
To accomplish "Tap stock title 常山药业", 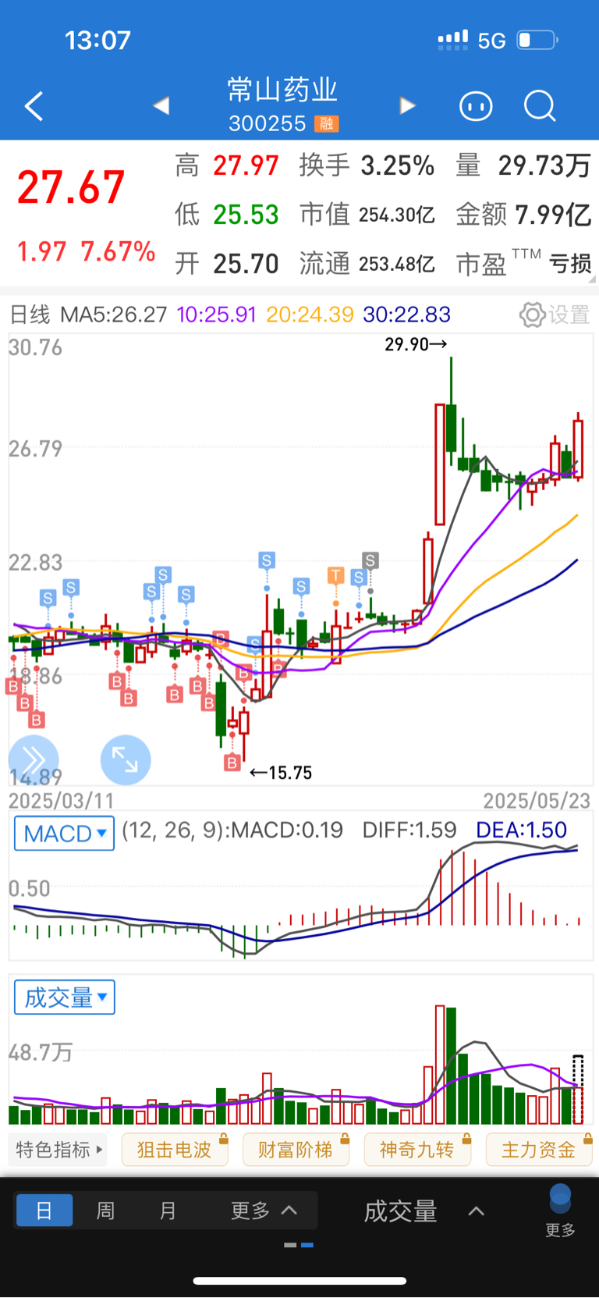I will [282, 90].
